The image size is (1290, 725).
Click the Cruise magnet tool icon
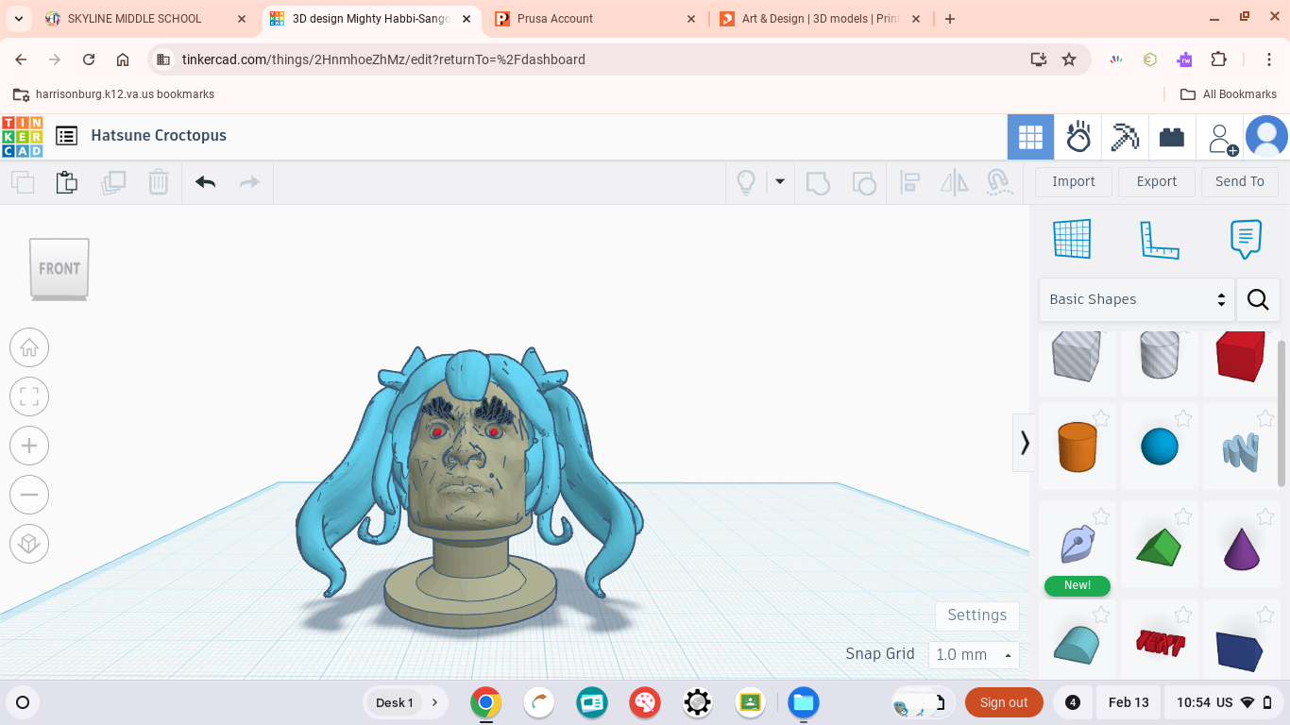point(999,182)
